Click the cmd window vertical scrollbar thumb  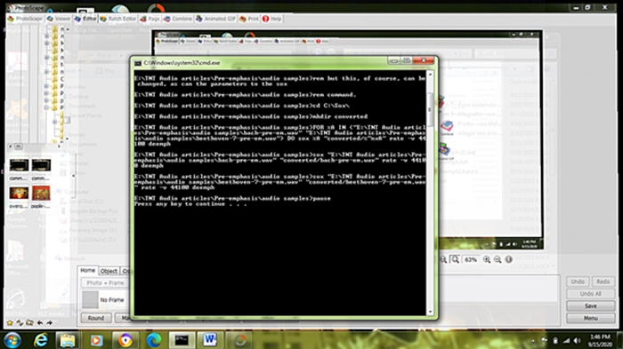point(430,109)
